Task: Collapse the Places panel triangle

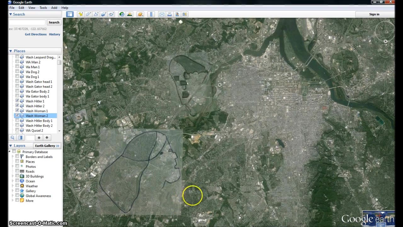Action: click(x=10, y=51)
